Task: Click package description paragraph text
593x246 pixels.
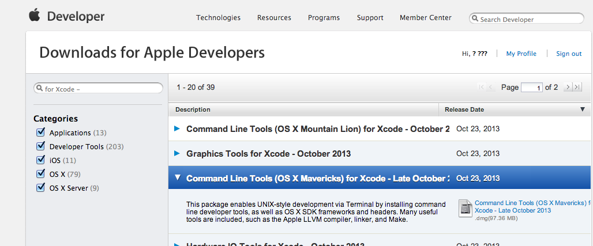Action: pos(316,212)
